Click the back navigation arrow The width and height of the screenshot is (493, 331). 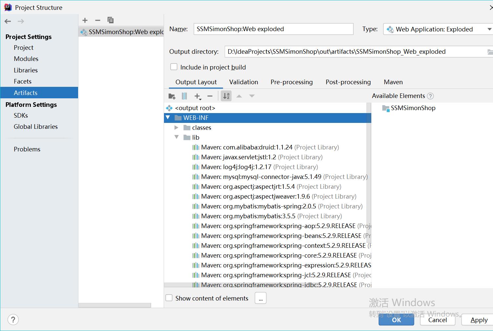pyautogui.click(x=8, y=21)
